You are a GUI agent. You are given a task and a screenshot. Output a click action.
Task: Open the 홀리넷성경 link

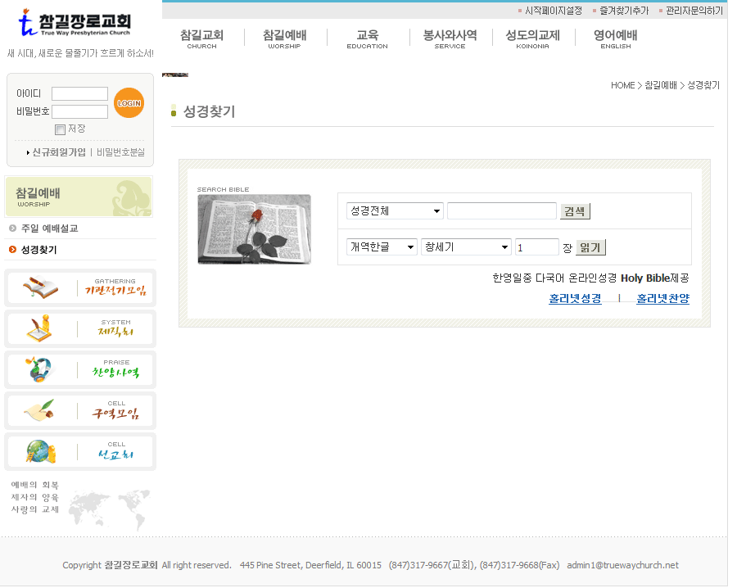click(x=575, y=298)
